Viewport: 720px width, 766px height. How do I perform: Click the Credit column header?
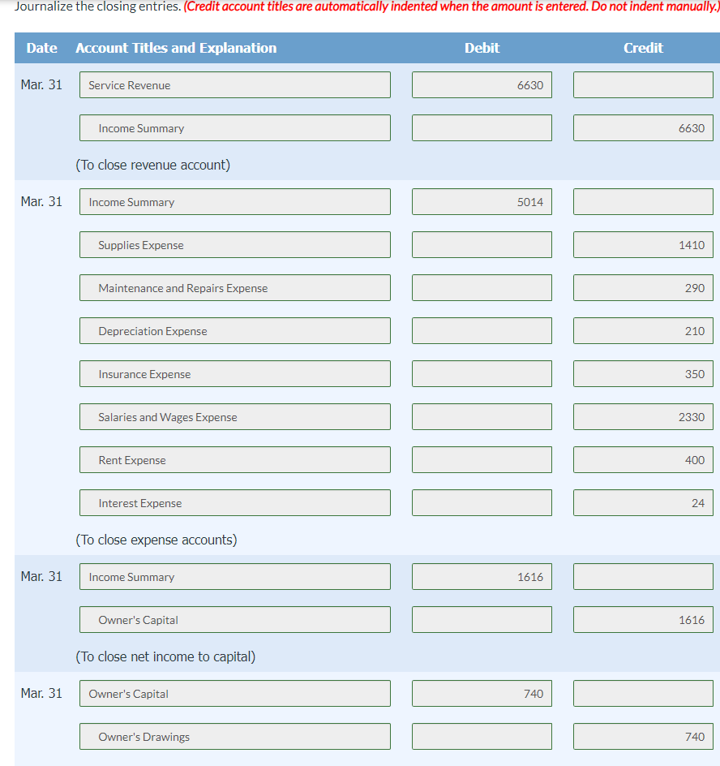643,48
